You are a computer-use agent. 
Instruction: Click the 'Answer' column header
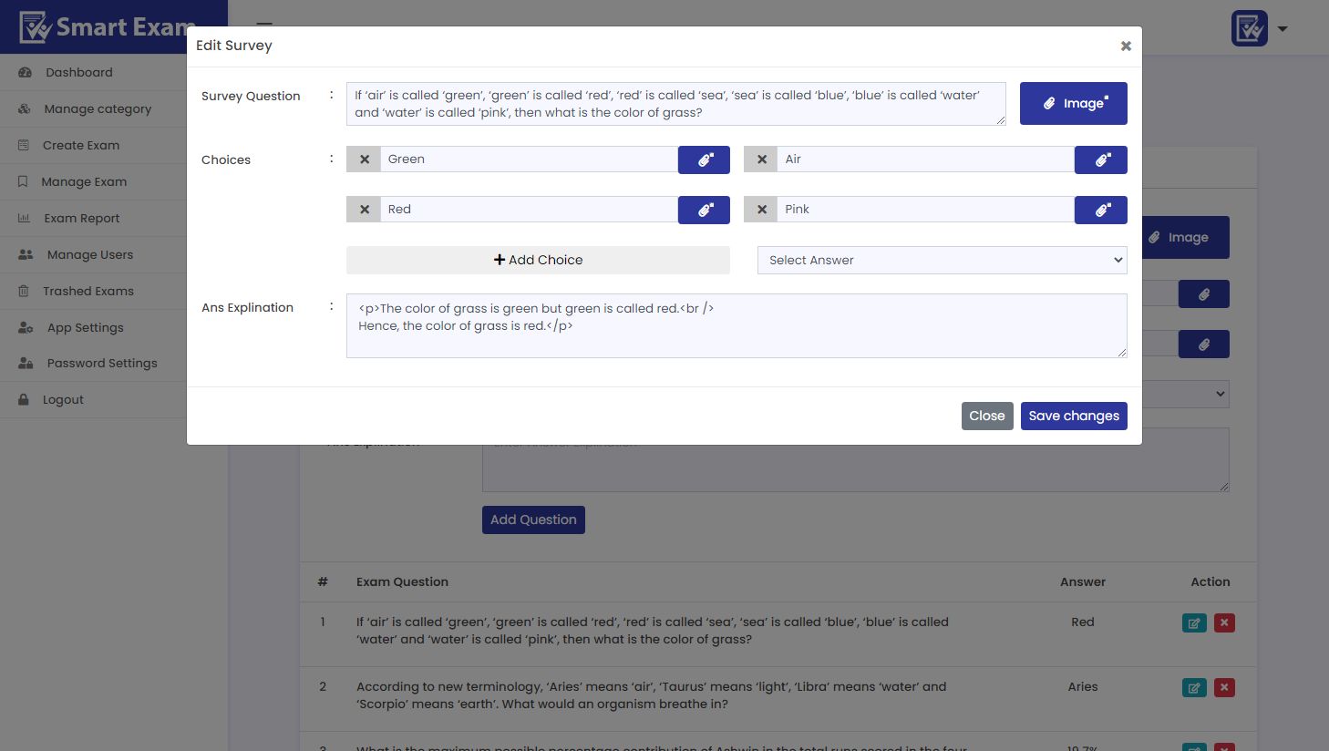[1083, 582]
